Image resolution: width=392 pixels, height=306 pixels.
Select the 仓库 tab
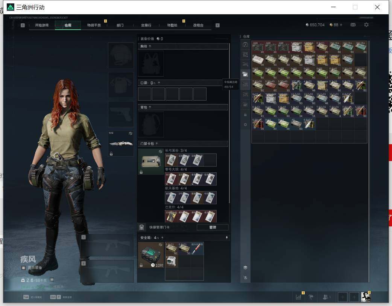pos(68,25)
